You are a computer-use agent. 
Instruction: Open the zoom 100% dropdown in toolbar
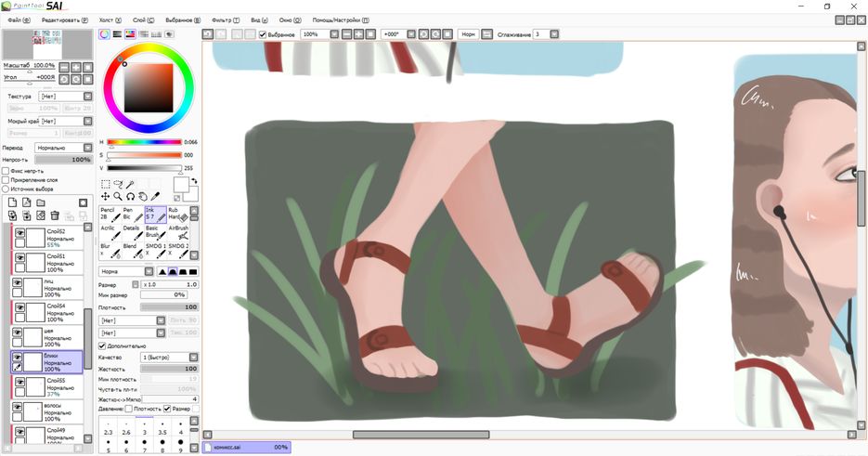point(334,34)
